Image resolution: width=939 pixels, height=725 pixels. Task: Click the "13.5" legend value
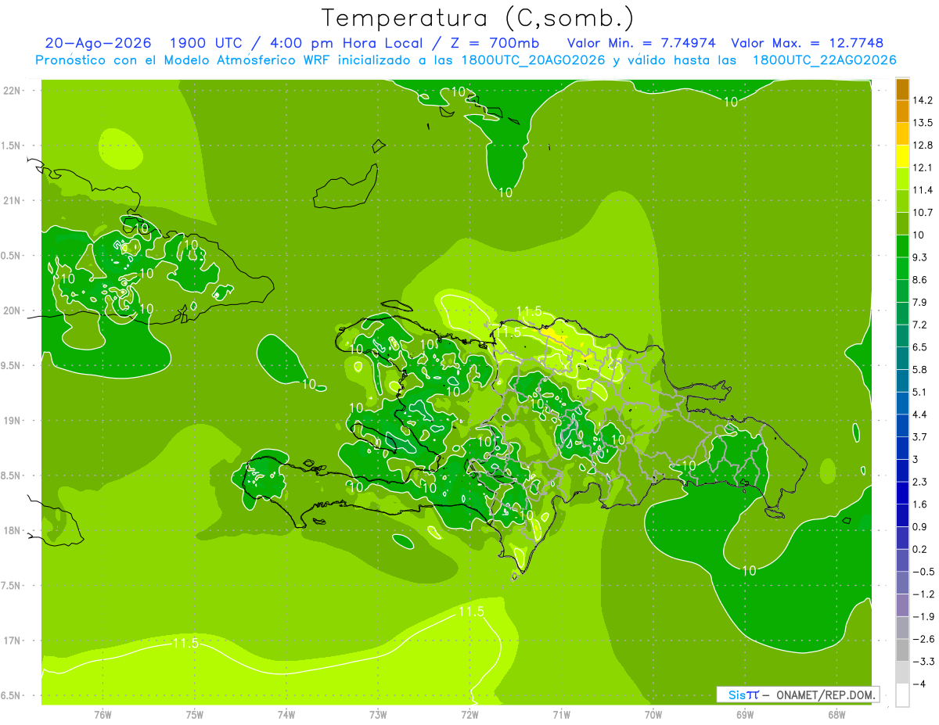coord(923,123)
